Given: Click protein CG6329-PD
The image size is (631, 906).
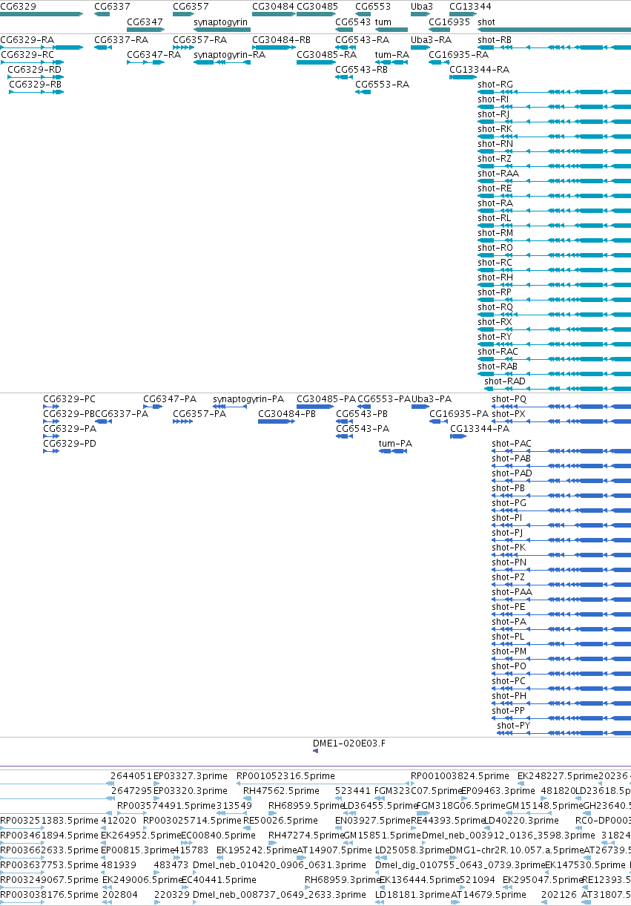Looking at the screenshot, I should point(70,443).
